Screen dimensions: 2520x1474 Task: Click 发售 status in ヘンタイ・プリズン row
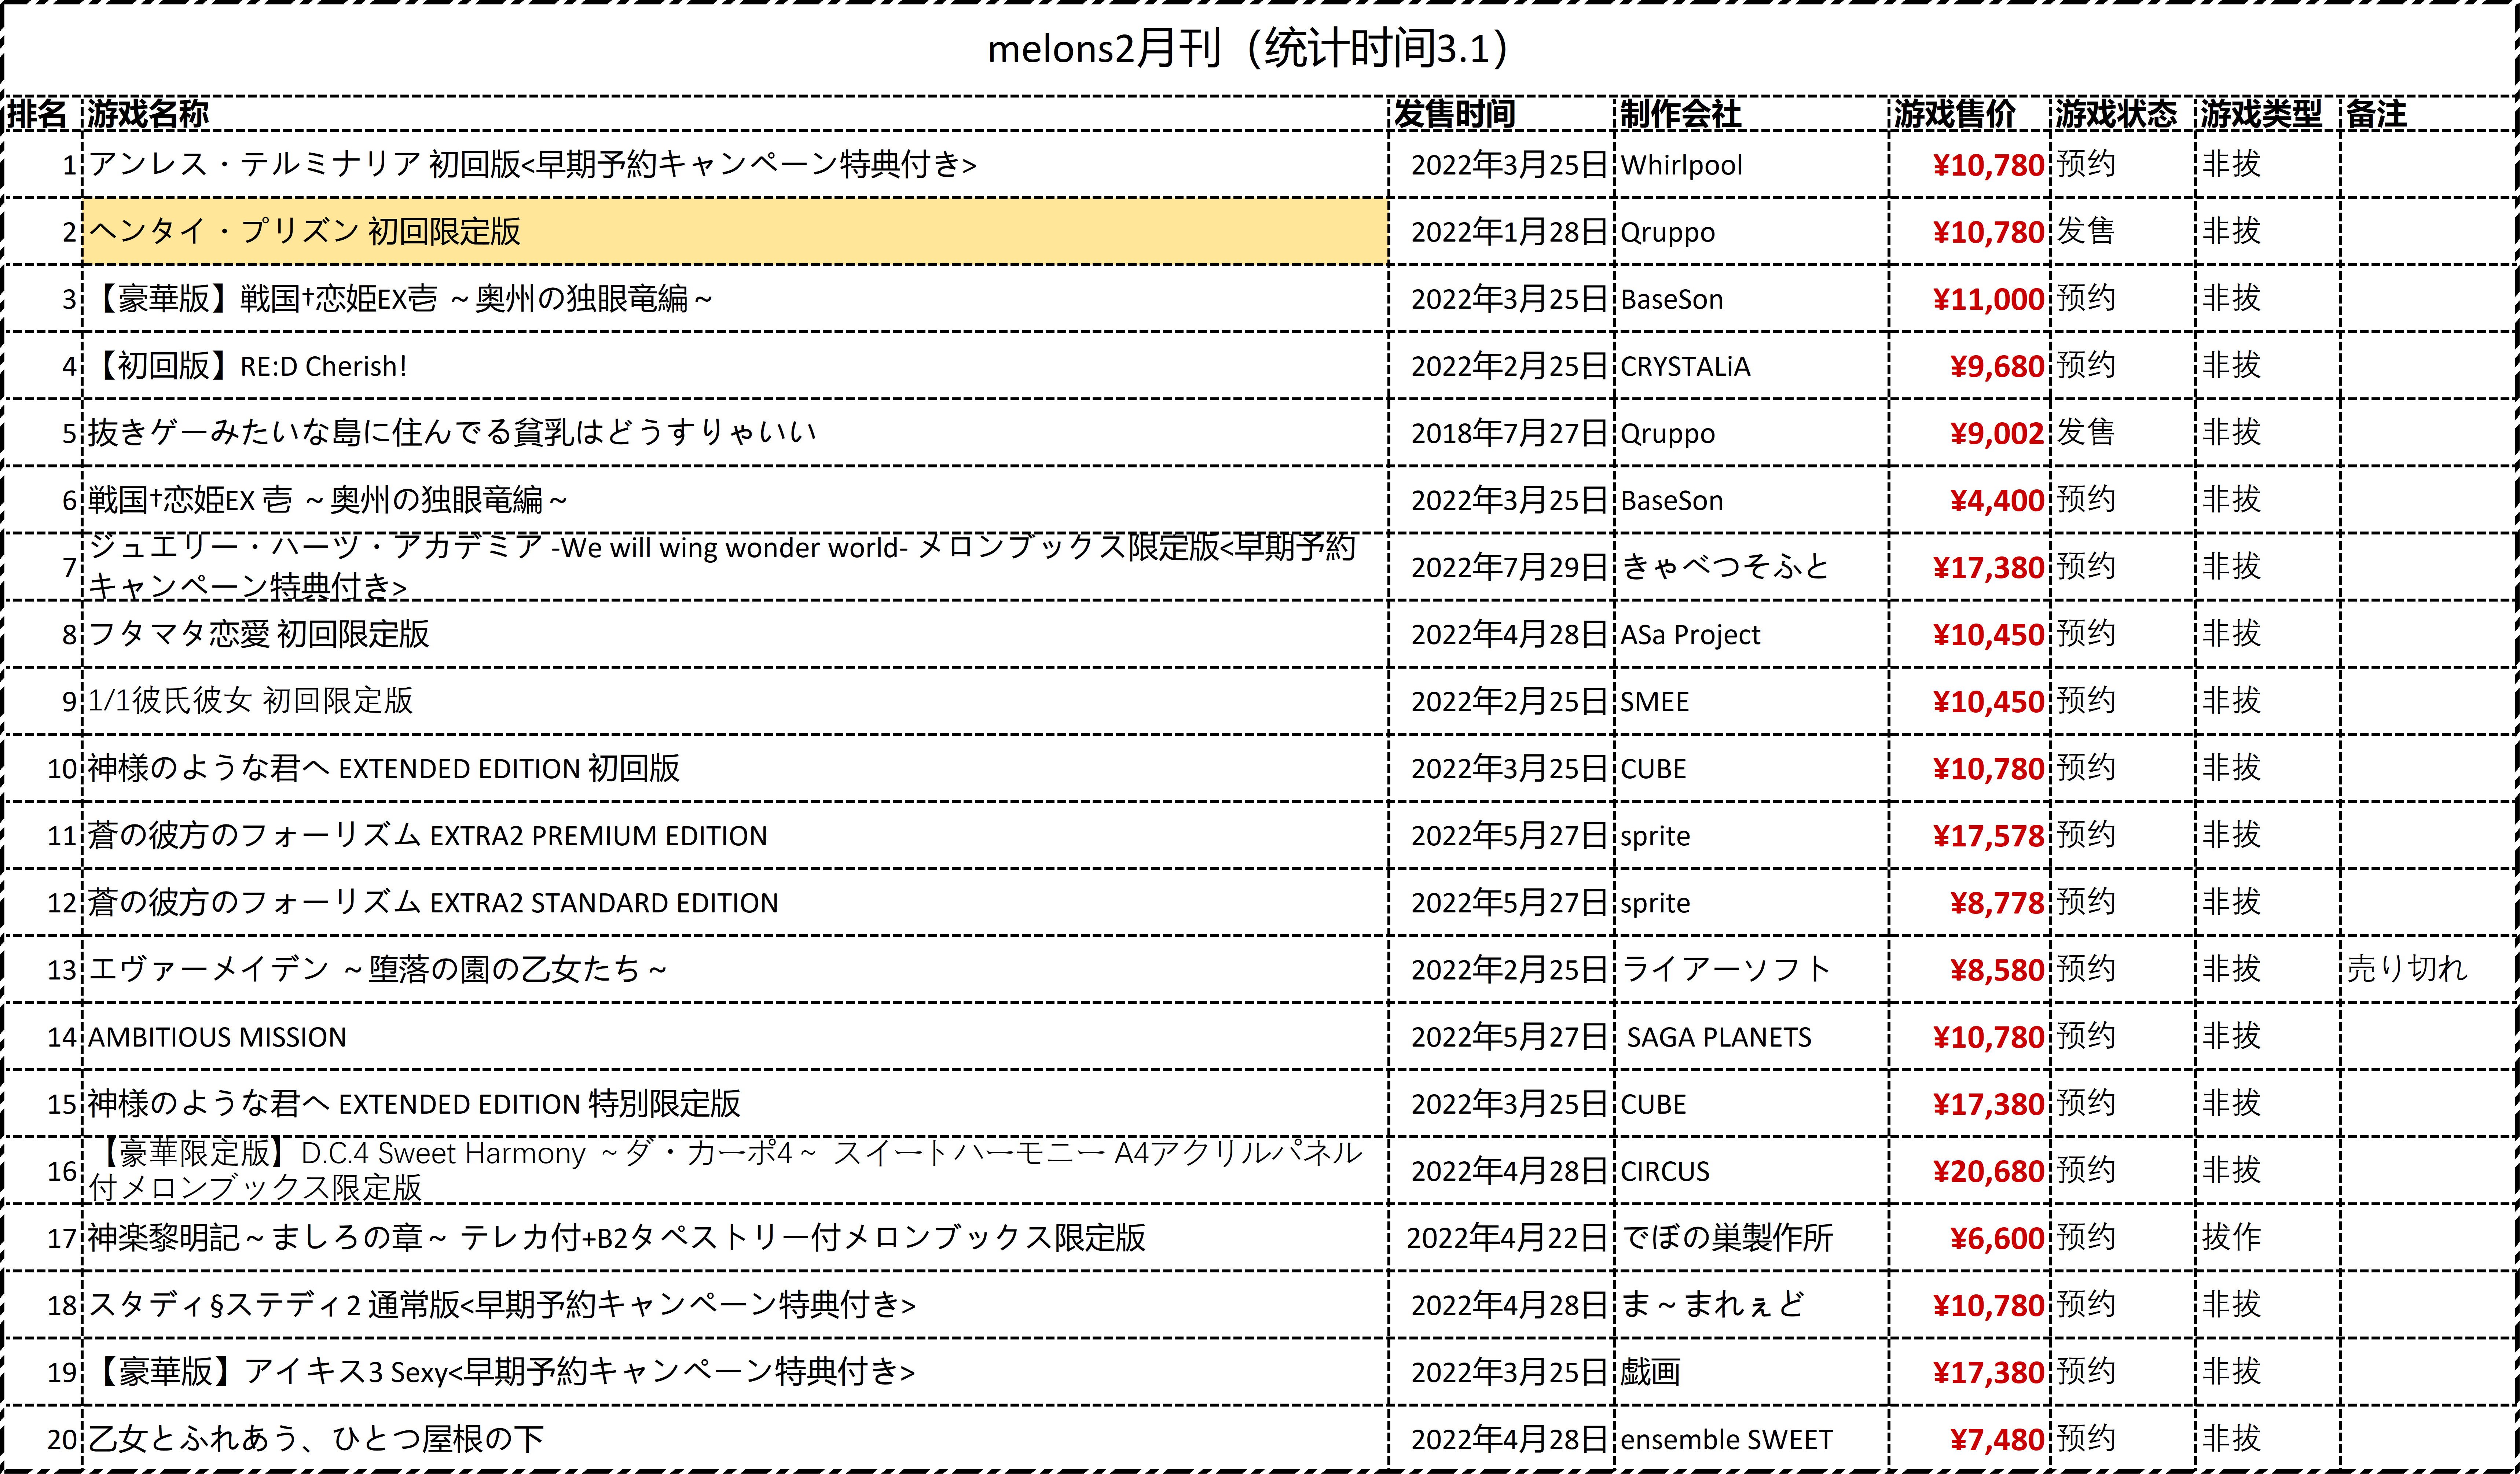pos(2123,231)
